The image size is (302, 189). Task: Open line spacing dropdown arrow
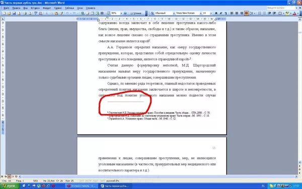pos(255,13)
